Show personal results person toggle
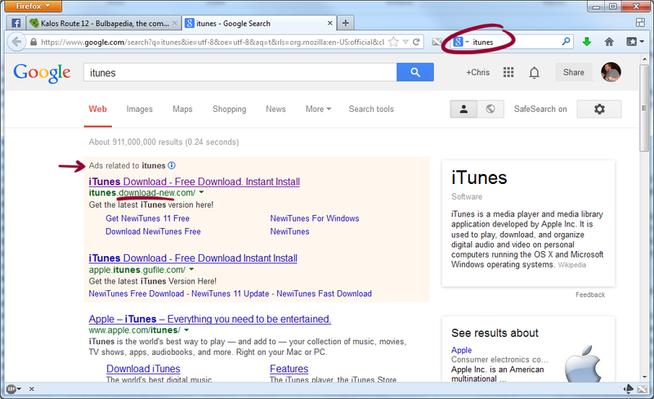This screenshot has width=654, height=399. click(464, 109)
